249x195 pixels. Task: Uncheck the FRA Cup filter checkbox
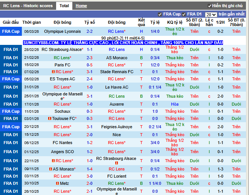point(160,14)
